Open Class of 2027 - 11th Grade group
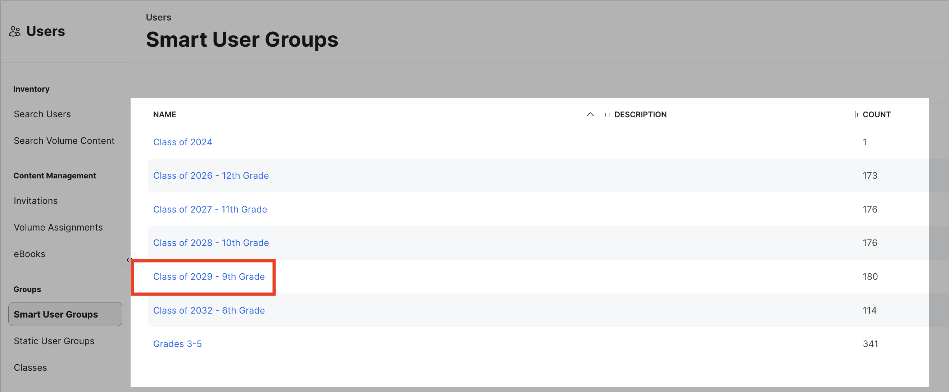The height and width of the screenshot is (392, 949). [x=210, y=209]
